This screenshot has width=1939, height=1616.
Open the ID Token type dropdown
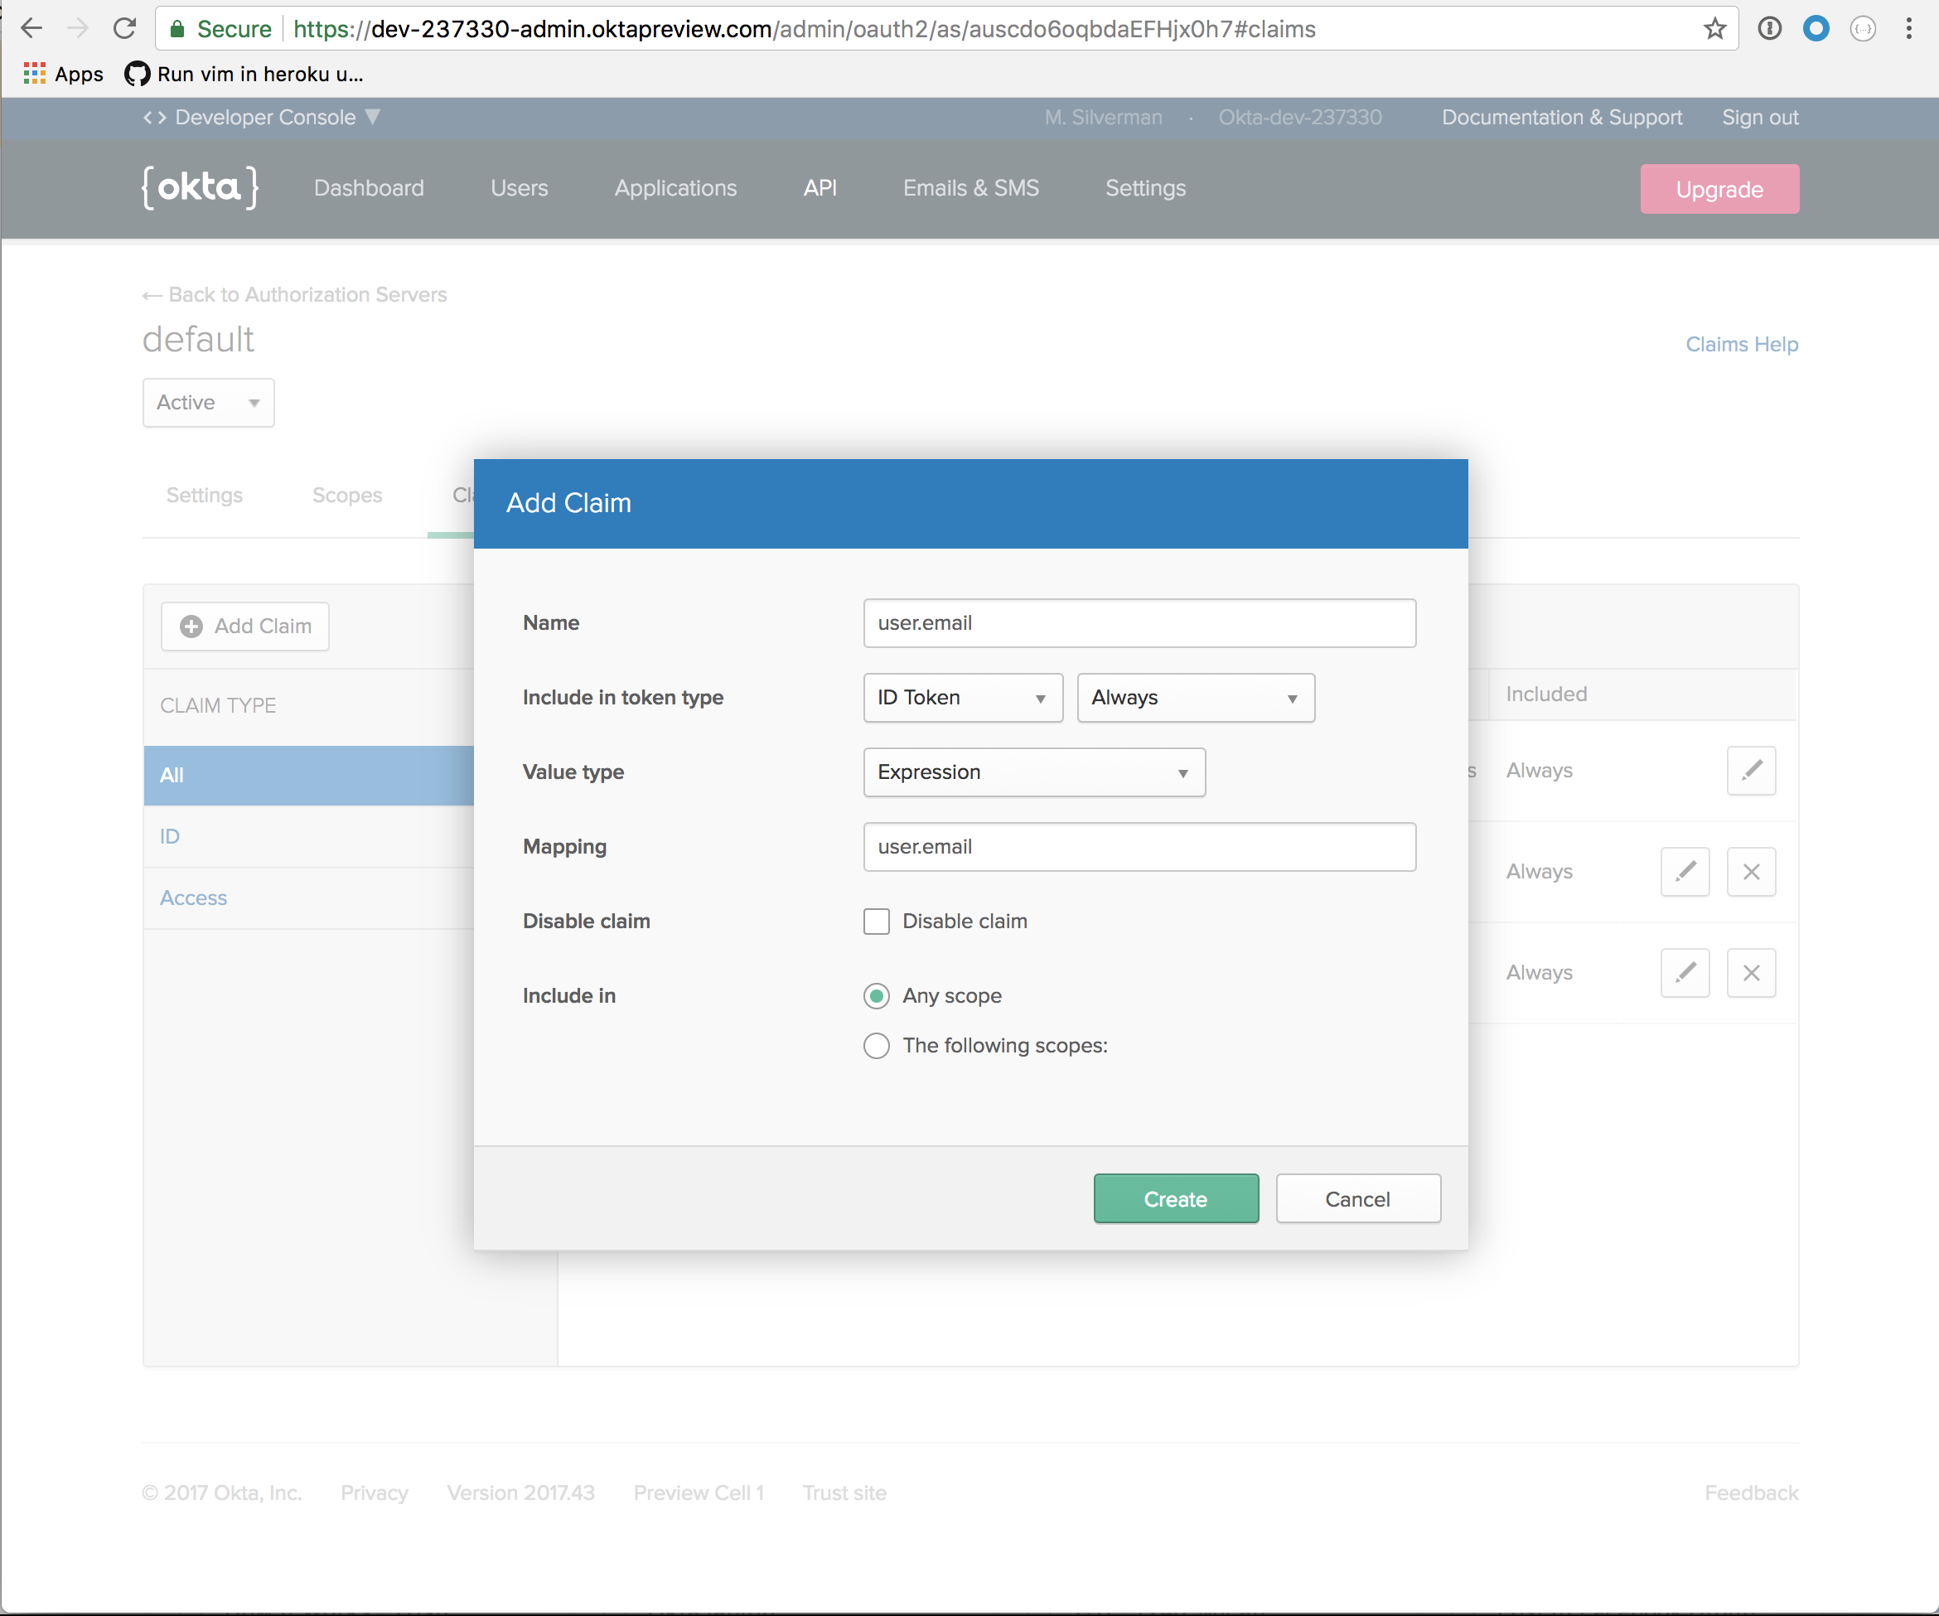[x=962, y=698]
